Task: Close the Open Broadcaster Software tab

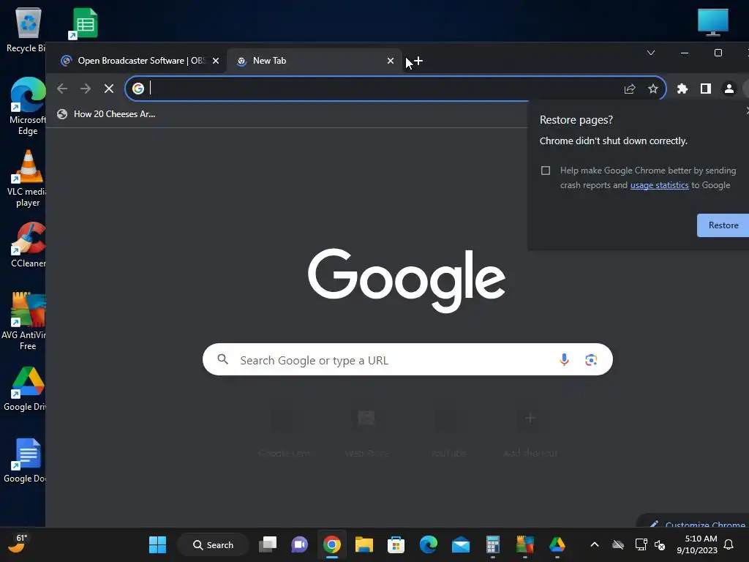Action: [x=216, y=61]
